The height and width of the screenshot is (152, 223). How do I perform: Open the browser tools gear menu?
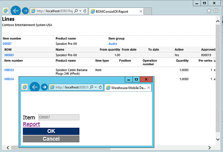[216, 11]
